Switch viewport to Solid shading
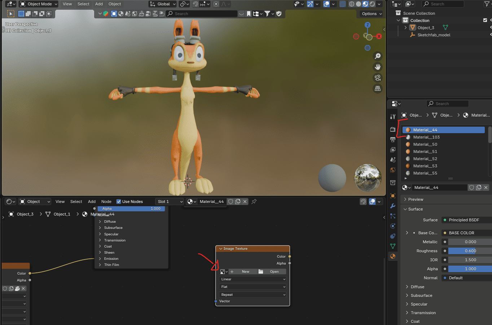 coord(358,4)
